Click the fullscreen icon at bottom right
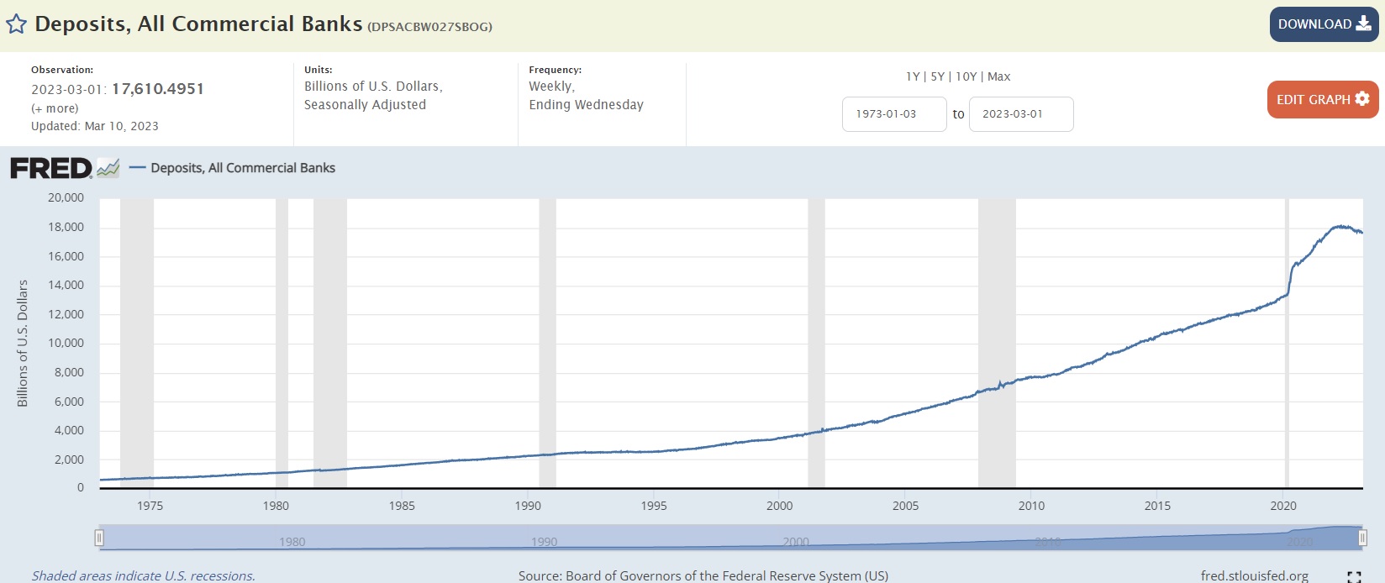This screenshot has width=1385, height=583. click(x=1354, y=576)
